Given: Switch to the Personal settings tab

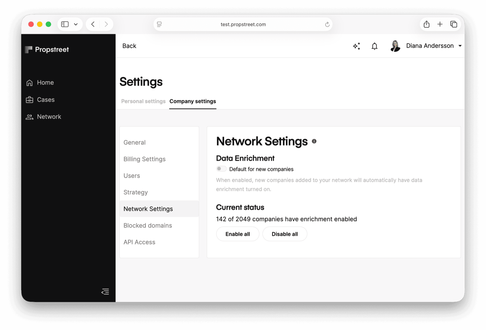Looking at the screenshot, I should (x=143, y=101).
